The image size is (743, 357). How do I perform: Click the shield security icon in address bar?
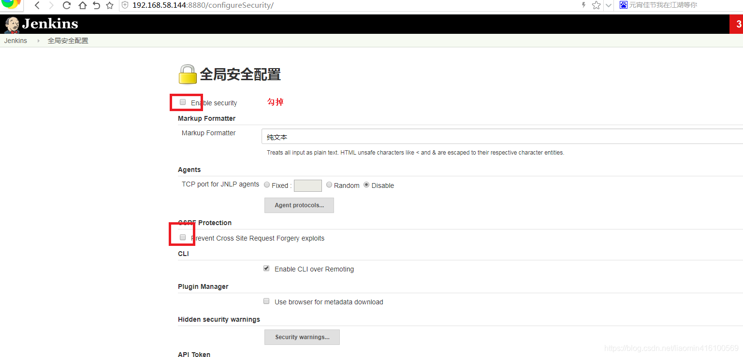125,5
